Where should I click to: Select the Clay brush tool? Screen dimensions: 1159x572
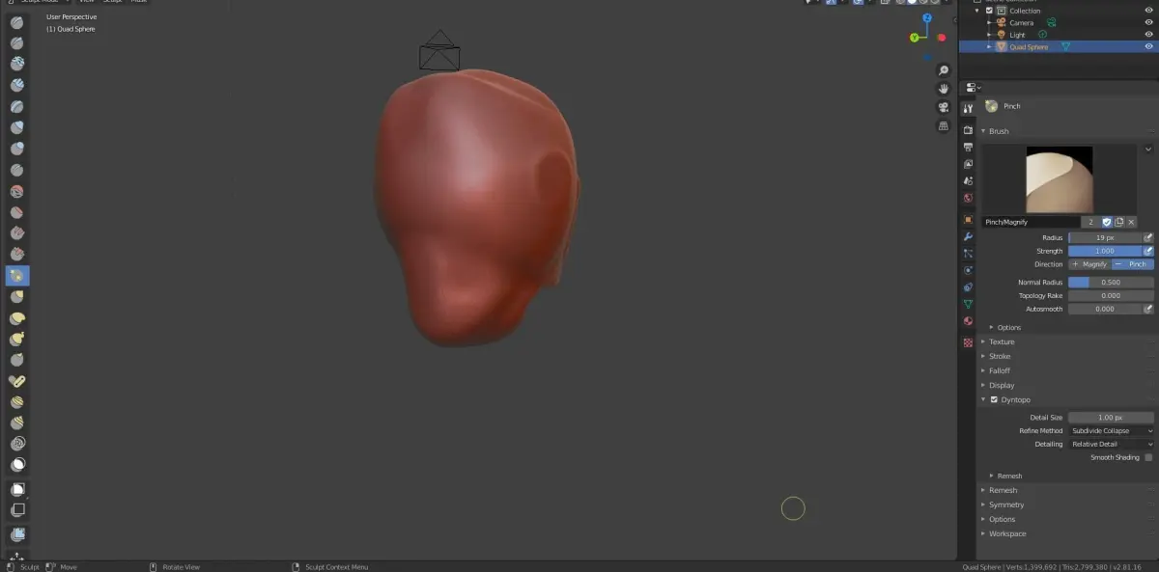(x=17, y=64)
